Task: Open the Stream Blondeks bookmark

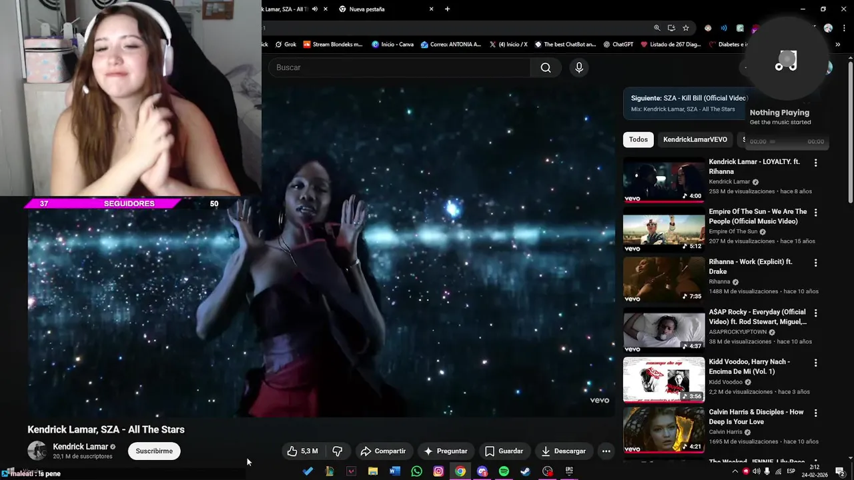Action: [333, 45]
